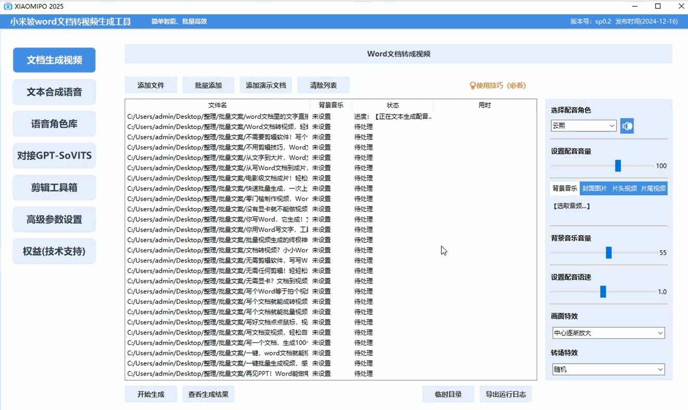Click the 添加演示文档 button
The height and width of the screenshot is (410, 688).
coord(266,85)
